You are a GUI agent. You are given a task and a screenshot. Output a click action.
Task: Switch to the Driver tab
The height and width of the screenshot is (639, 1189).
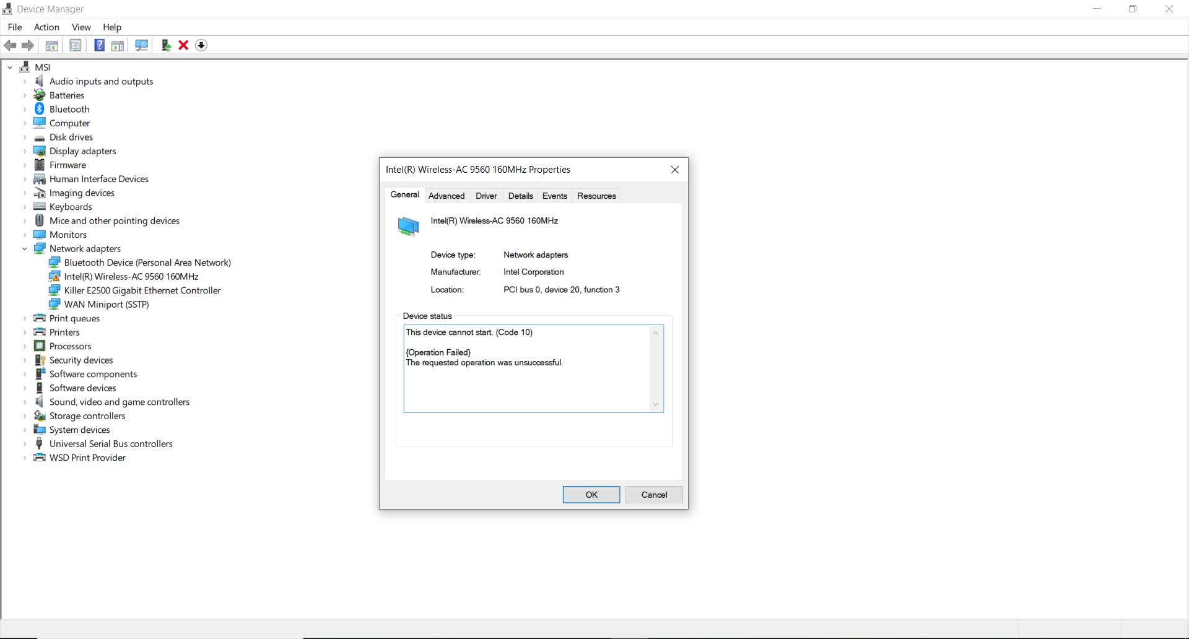[486, 196]
